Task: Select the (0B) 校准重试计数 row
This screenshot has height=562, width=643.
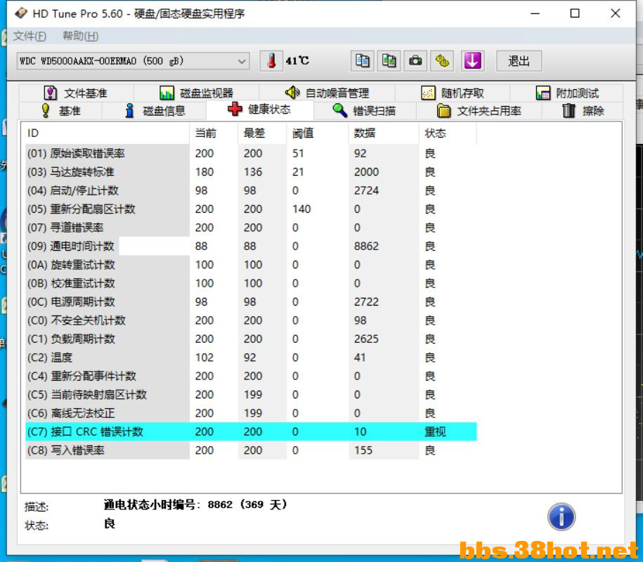Action: coord(251,283)
